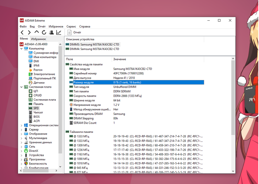
Task: Click the Значение column header
Action: click(x=120, y=59)
